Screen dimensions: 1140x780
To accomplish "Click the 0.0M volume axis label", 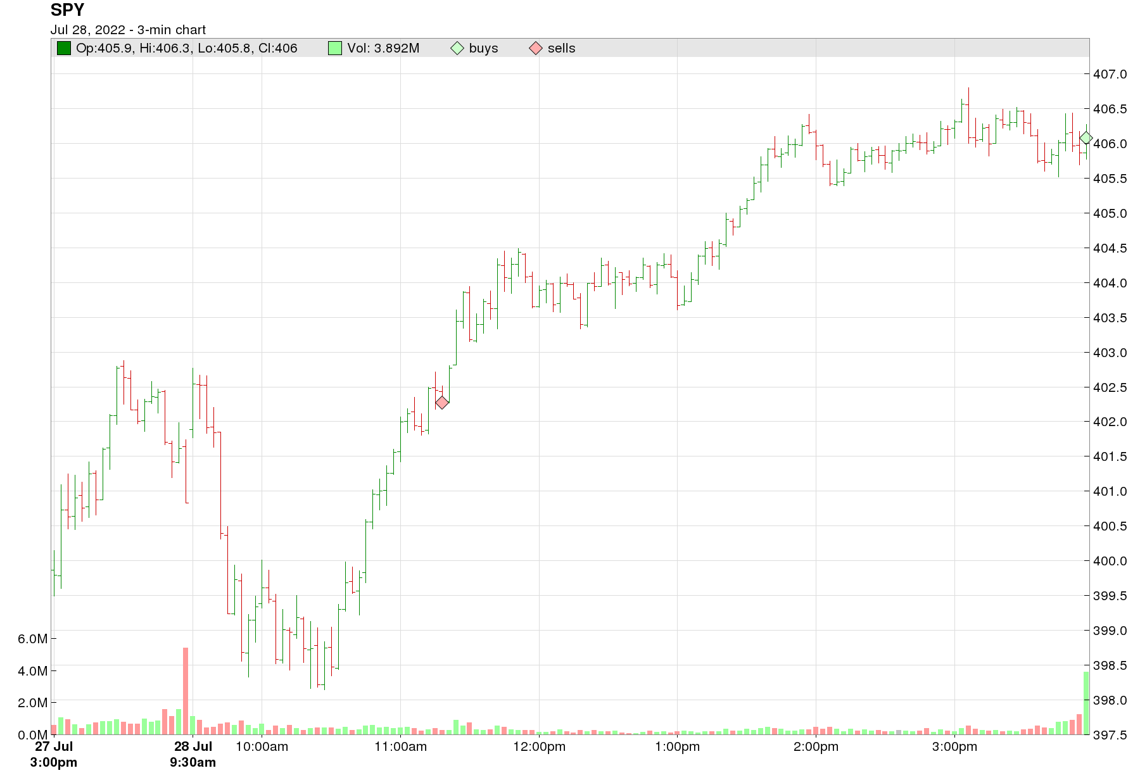I will (33, 735).
